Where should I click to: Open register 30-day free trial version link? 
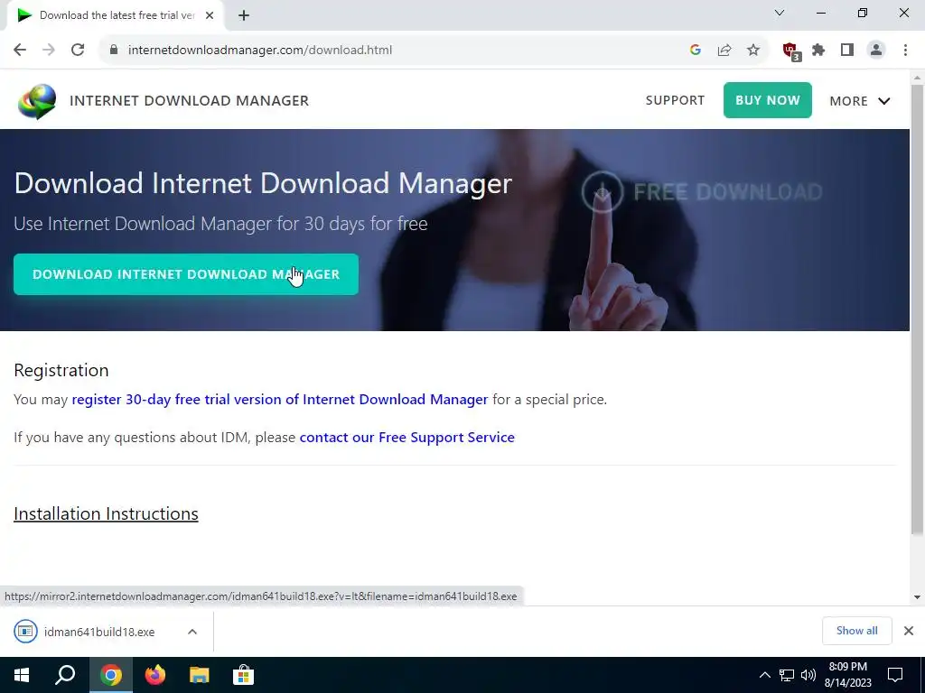(x=280, y=400)
